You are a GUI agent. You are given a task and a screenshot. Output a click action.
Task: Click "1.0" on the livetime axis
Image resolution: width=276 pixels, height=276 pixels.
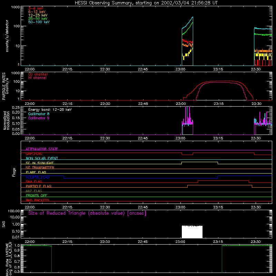click(17, 246)
